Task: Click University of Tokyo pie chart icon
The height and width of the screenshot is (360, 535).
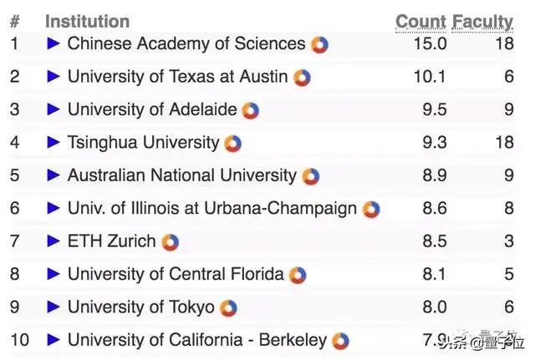Action: 228,308
